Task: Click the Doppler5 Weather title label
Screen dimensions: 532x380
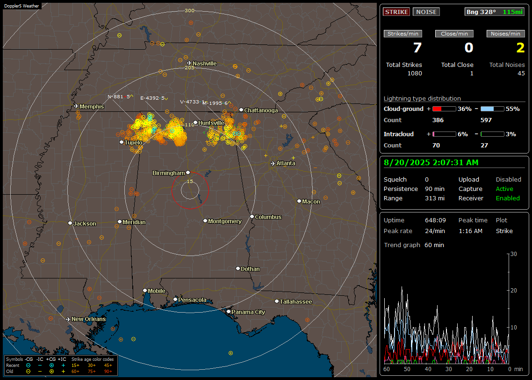Action: (x=22, y=6)
